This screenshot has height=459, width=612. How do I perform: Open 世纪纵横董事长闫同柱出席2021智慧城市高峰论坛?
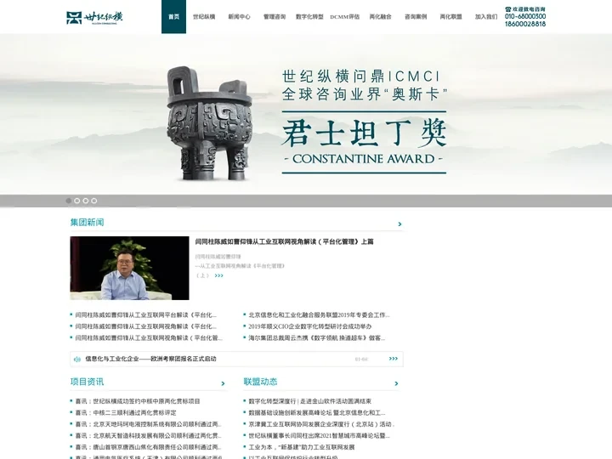(x=320, y=435)
